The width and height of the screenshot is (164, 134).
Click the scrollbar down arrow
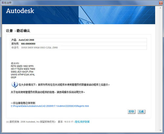160,130
